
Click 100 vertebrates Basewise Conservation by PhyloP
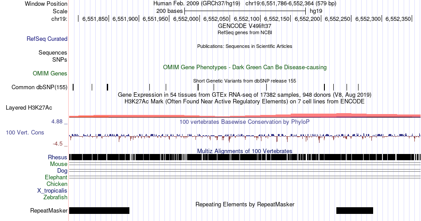tap(245, 122)
